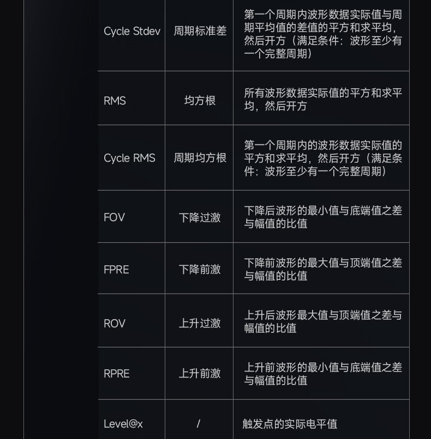This screenshot has width=431, height=439.
Task: Select the RPRE abbreviation cell
Action: [117, 374]
